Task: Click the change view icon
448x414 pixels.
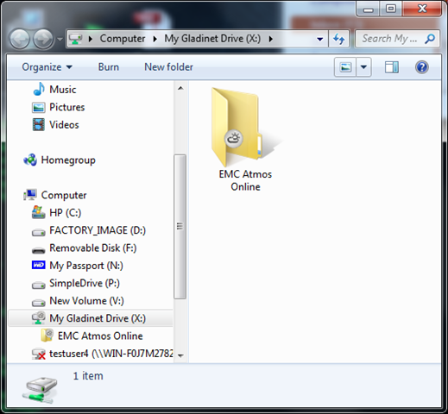Action: [x=345, y=67]
